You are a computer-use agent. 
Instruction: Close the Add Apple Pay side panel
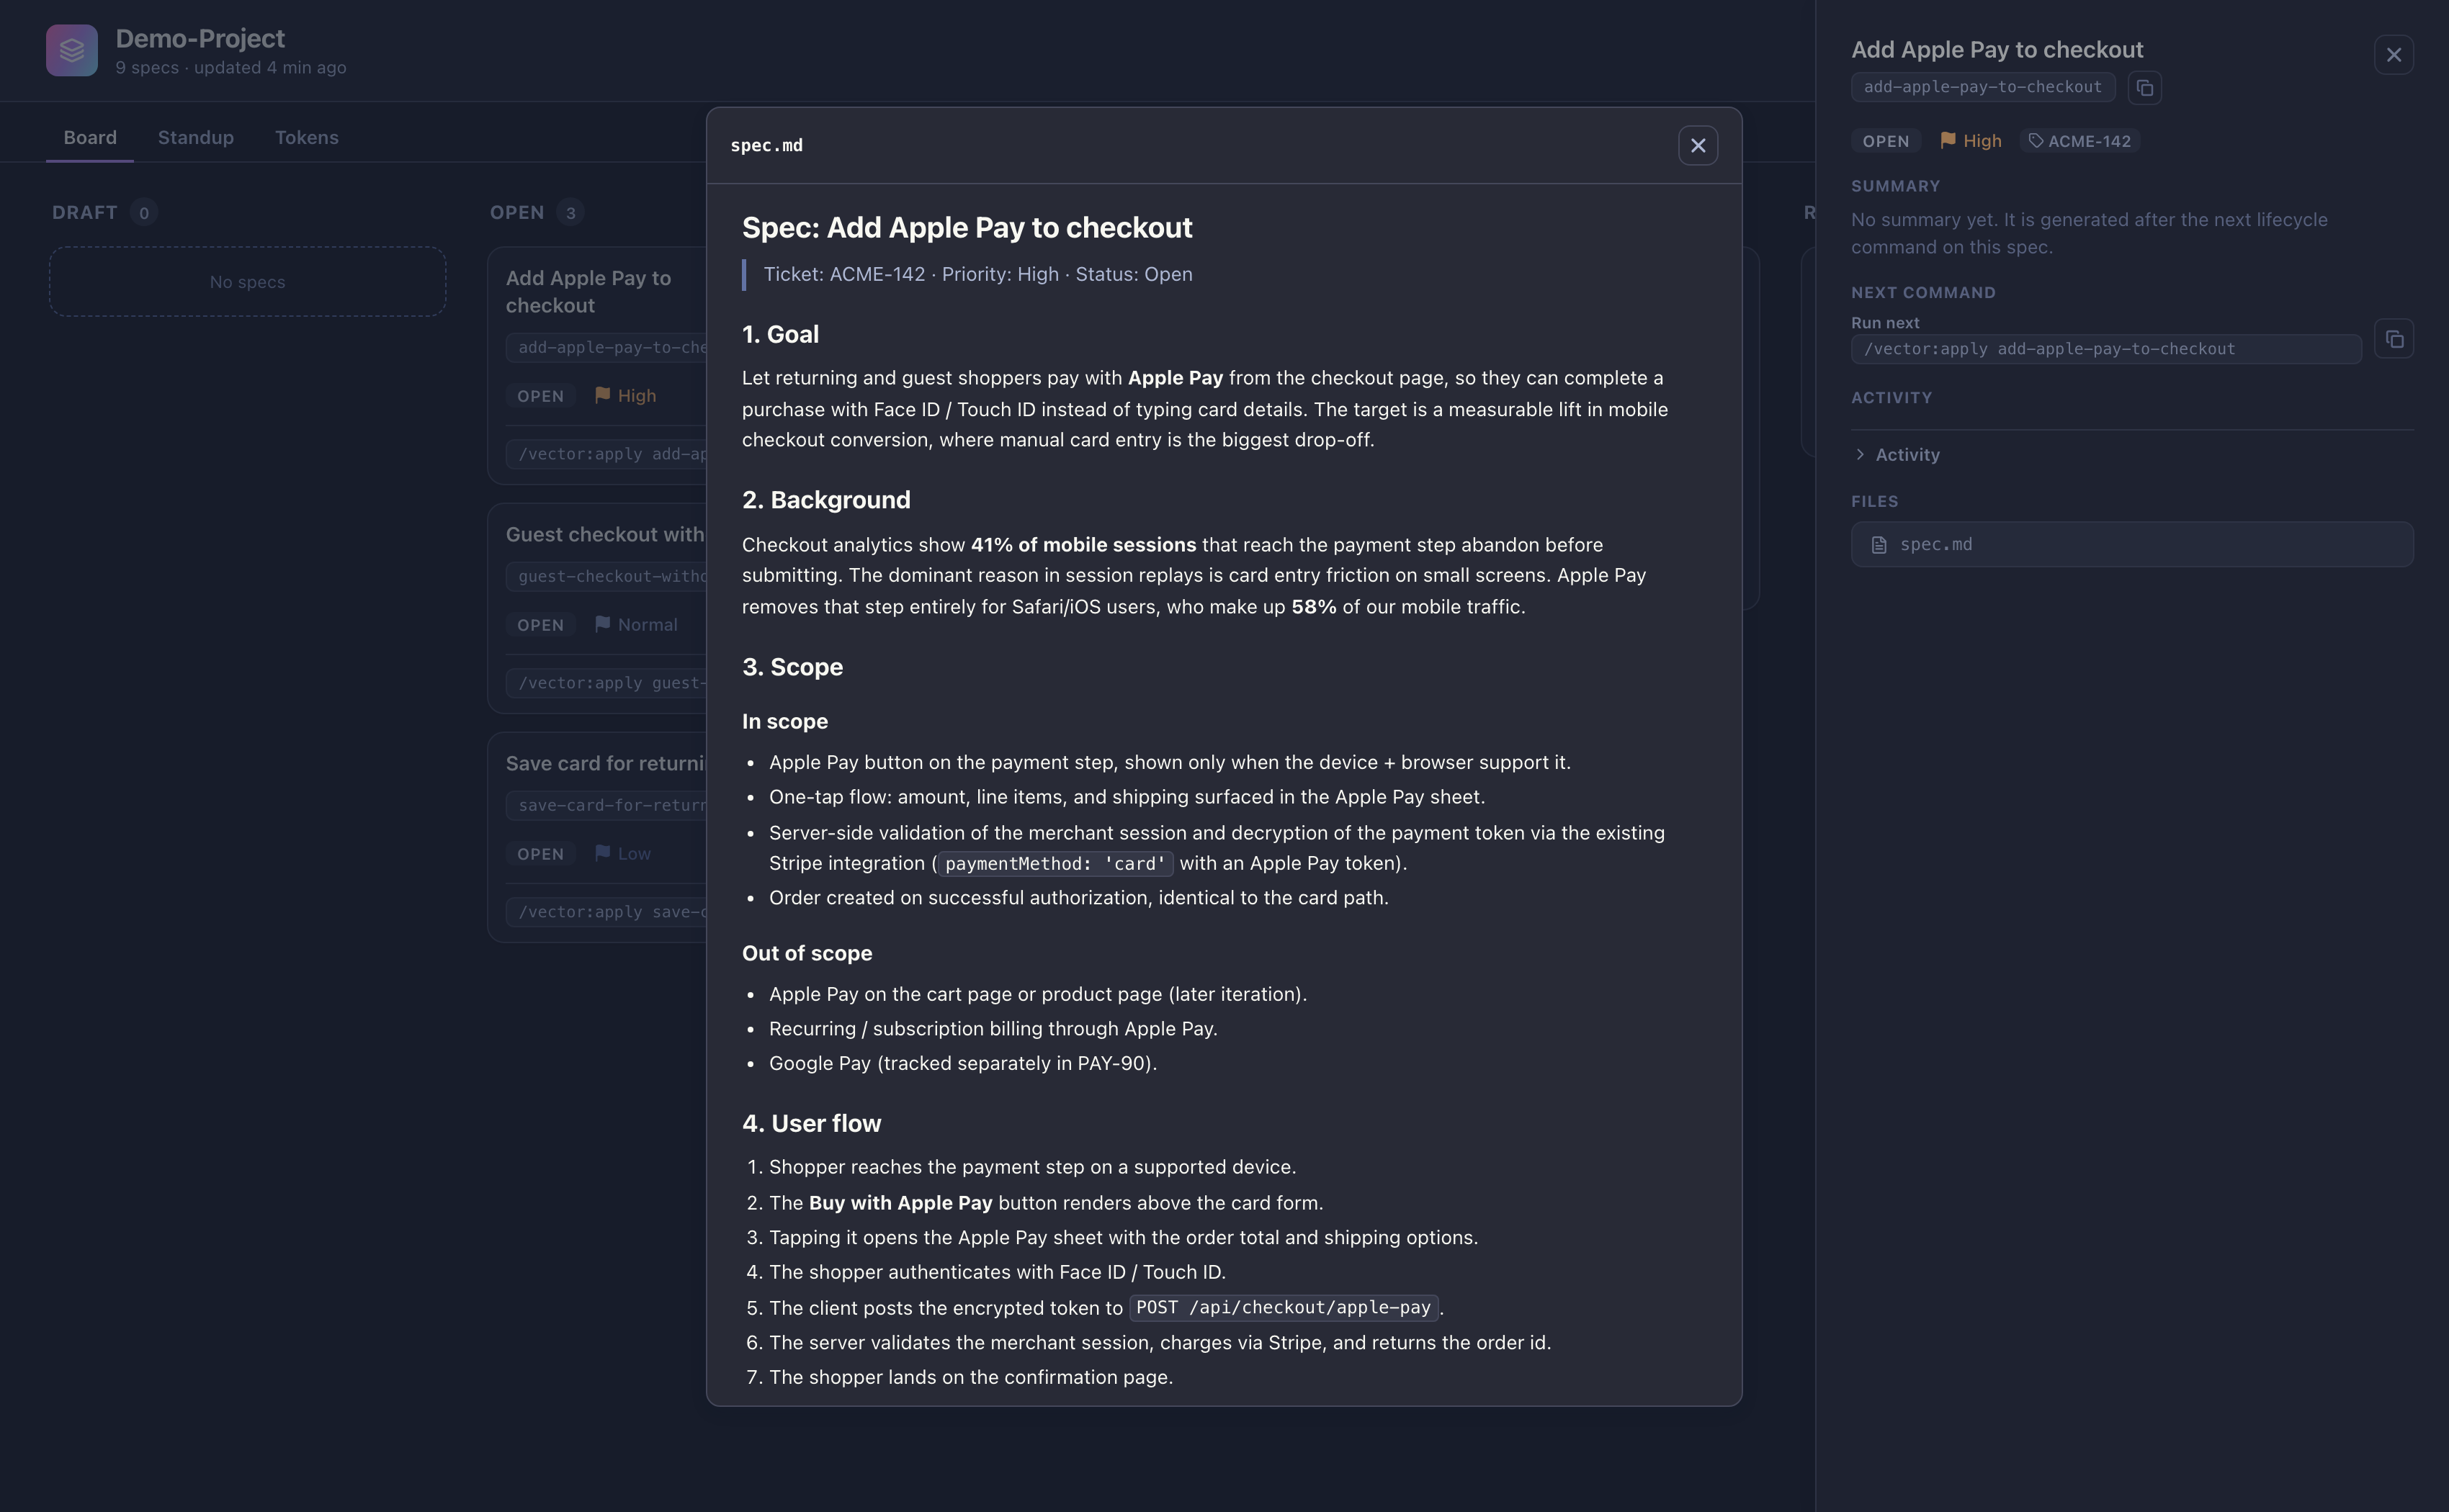[2393, 55]
